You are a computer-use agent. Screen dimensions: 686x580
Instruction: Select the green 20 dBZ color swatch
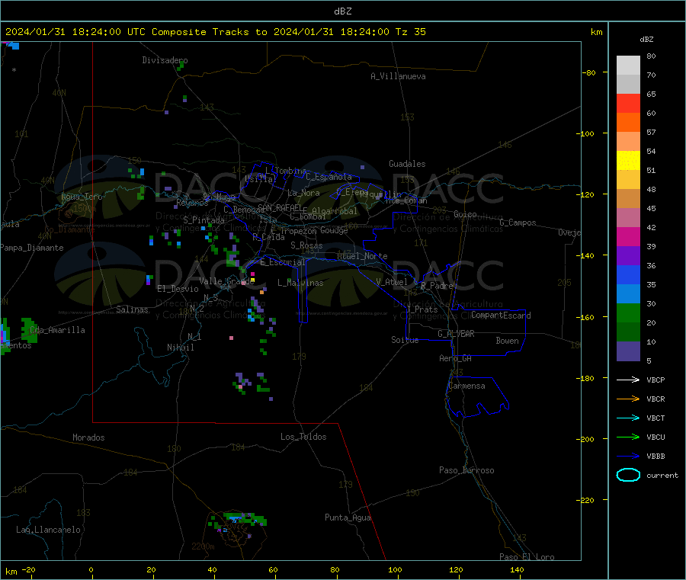pyautogui.click(x=628, y=312)
